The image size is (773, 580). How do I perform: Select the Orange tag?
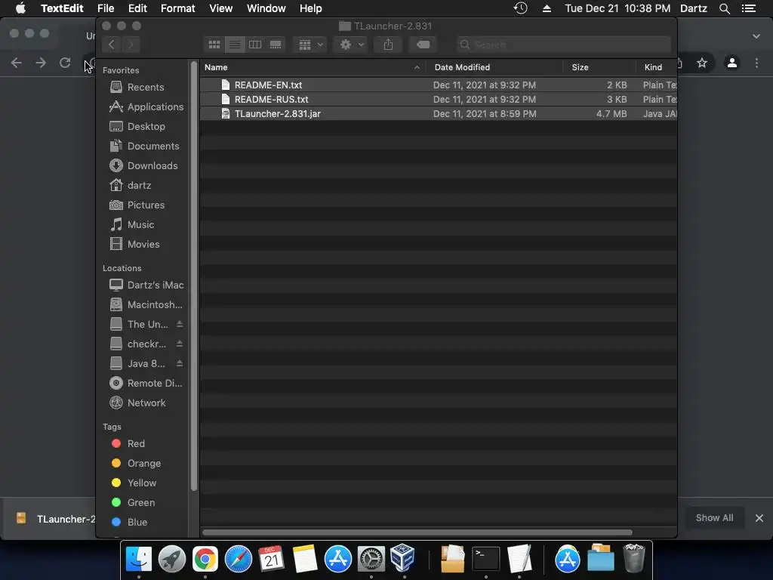coord(136,464)
